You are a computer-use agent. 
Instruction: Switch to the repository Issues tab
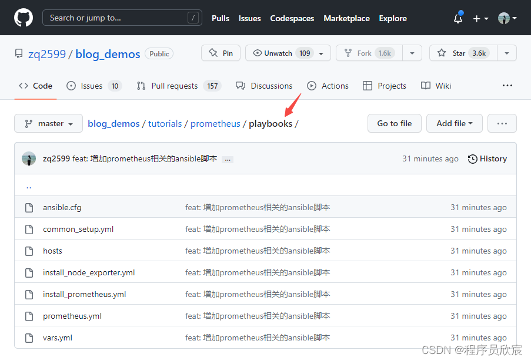[x=94, y=86]
